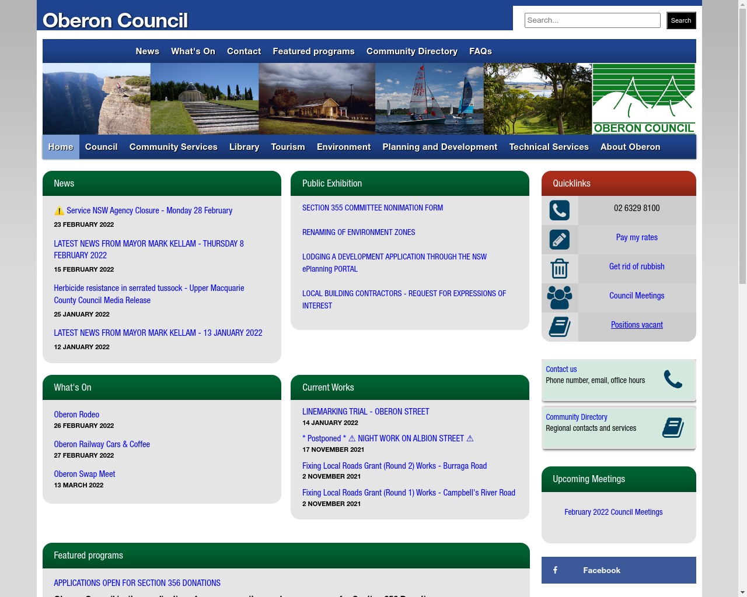The height and width of the screenshot is (597, 747).
Task: Open Featured programs in top menu
Action: pos(313,51)
